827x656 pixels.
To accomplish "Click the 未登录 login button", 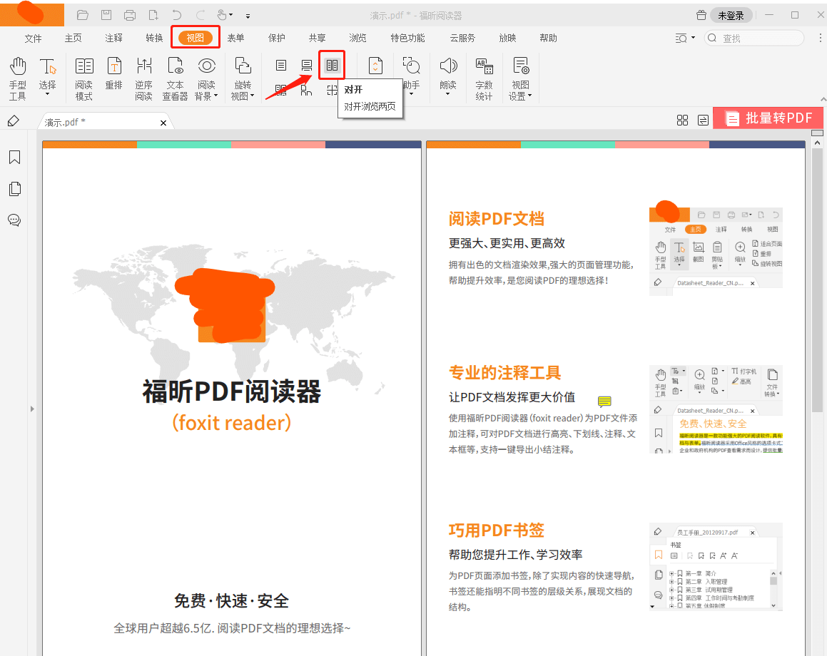I will click(731, 15).
